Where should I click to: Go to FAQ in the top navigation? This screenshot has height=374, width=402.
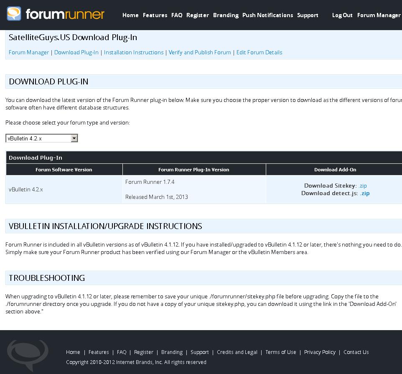[x=177, y=15]
